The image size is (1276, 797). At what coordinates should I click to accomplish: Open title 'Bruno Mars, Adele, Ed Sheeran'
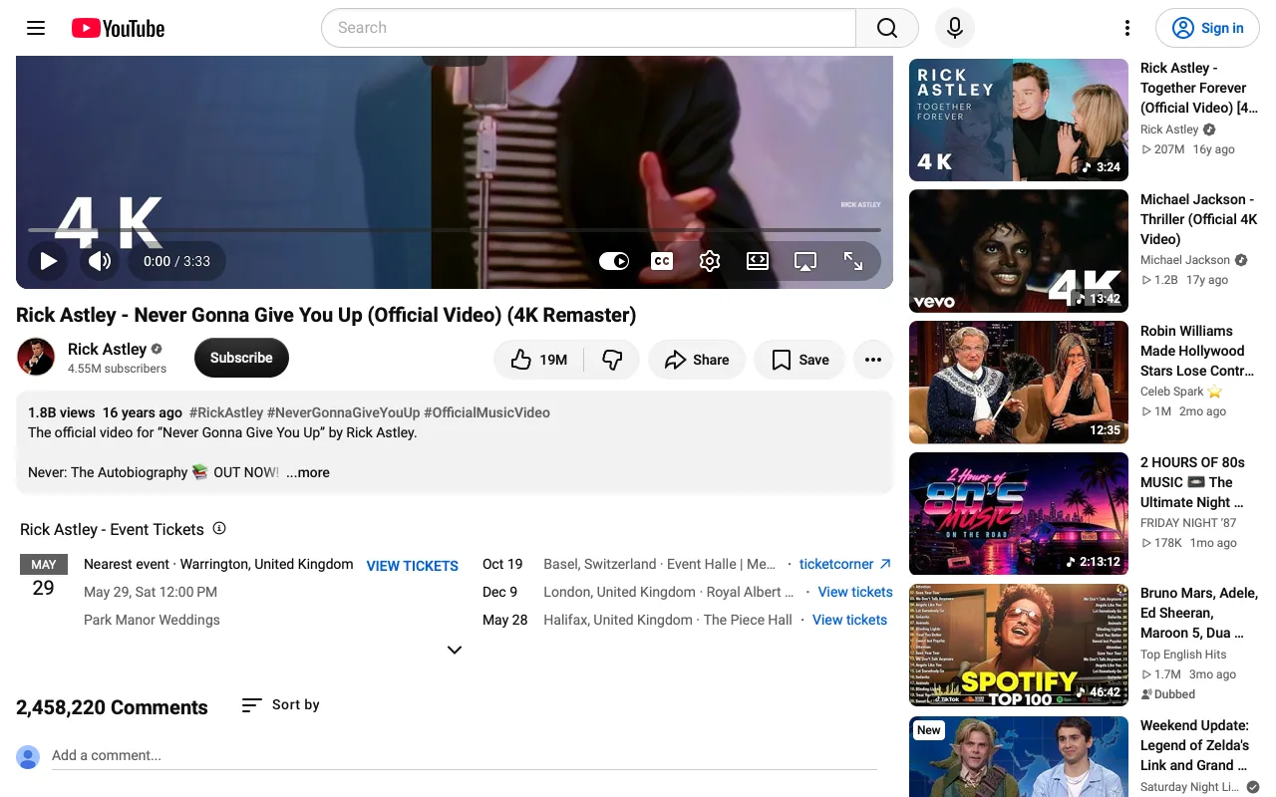pyautogui.click(x=1199, y=613)
